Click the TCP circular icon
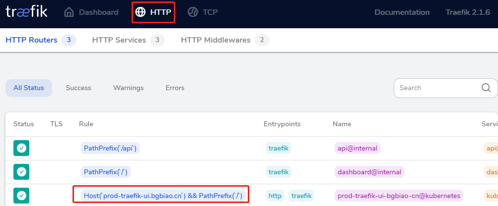 (193, 12)
